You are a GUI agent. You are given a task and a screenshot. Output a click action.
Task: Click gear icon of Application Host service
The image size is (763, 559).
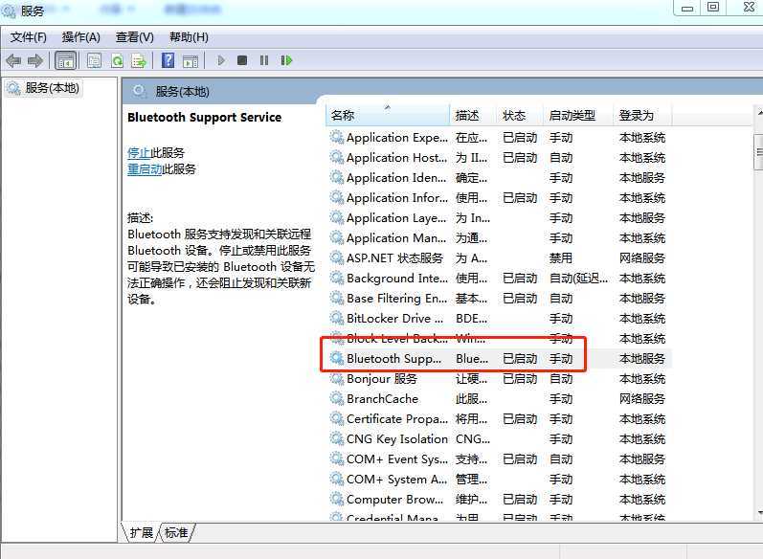[x=337, y=157]
